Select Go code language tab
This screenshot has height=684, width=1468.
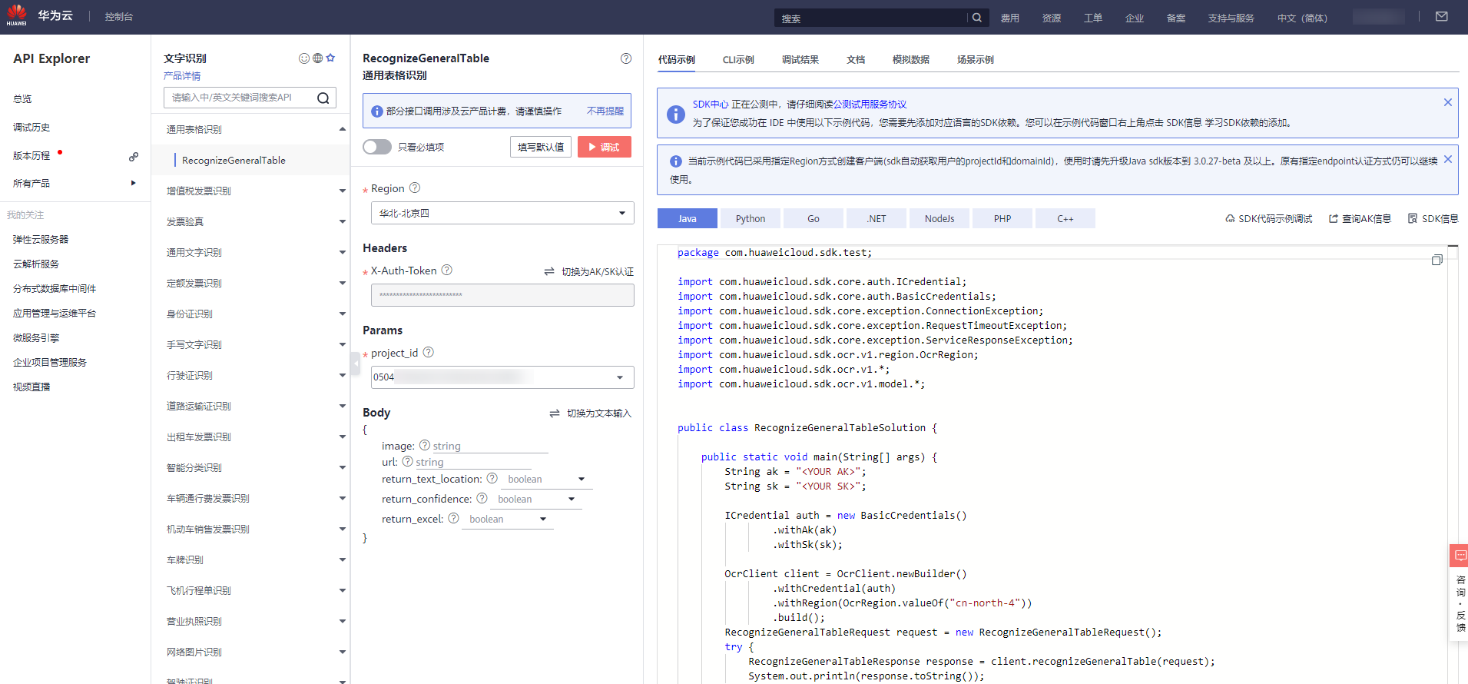coord(814,218)
